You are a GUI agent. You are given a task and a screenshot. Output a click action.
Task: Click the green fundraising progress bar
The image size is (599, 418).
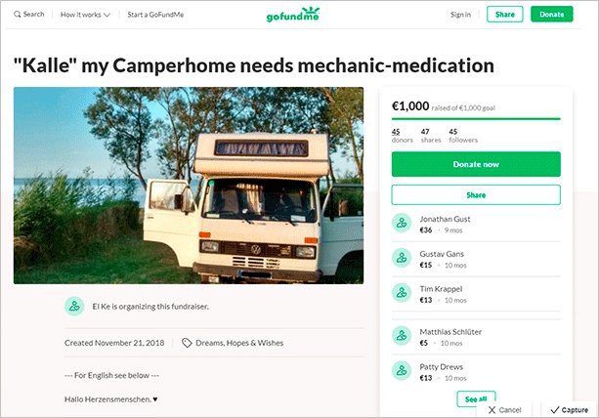tap(476, 119)
